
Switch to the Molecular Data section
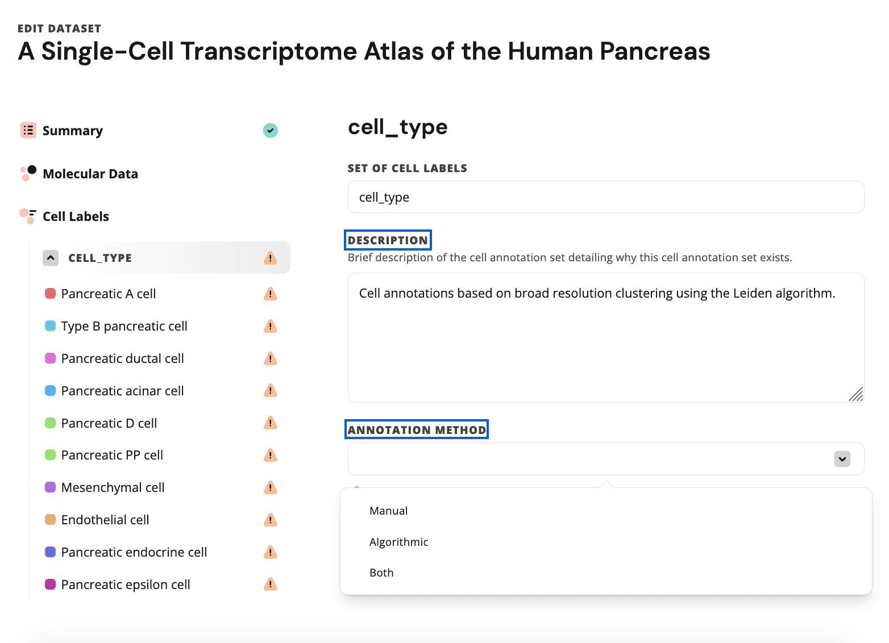tap(90, 173)
